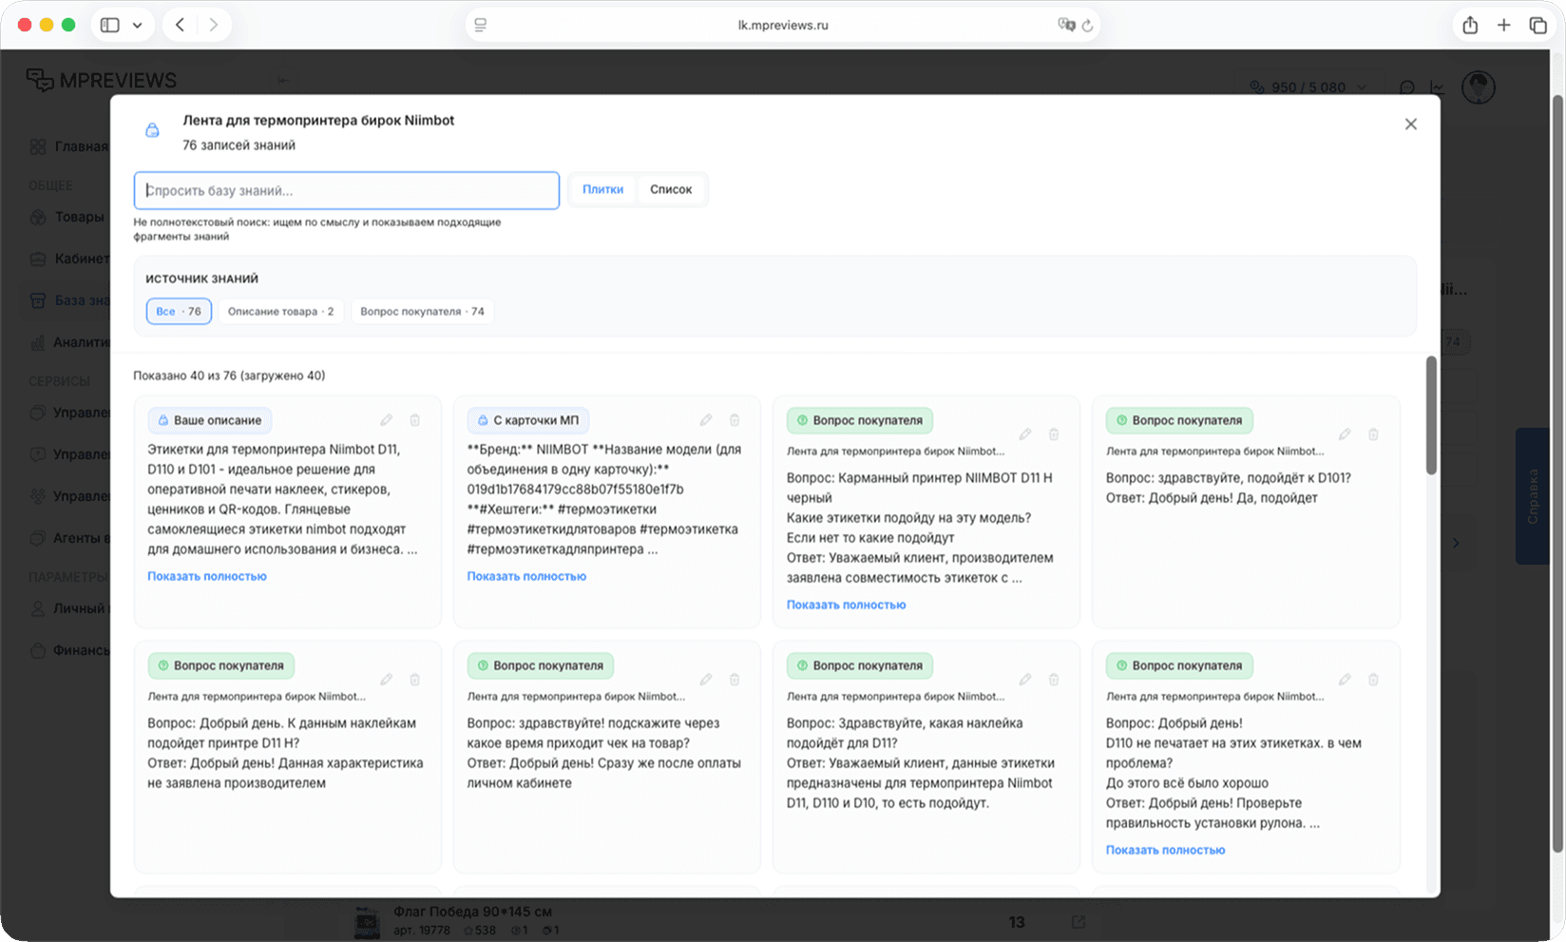Delete the card about принтер D11 H stickers
The image size is (1566, 942).
[x=415, y=680]
